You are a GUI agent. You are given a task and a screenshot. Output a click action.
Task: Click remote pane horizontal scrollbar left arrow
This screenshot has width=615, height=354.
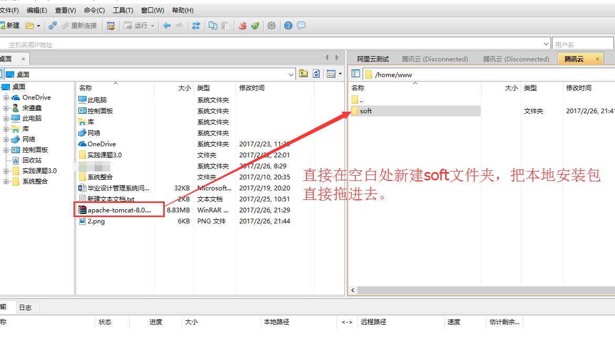(353, 290)
